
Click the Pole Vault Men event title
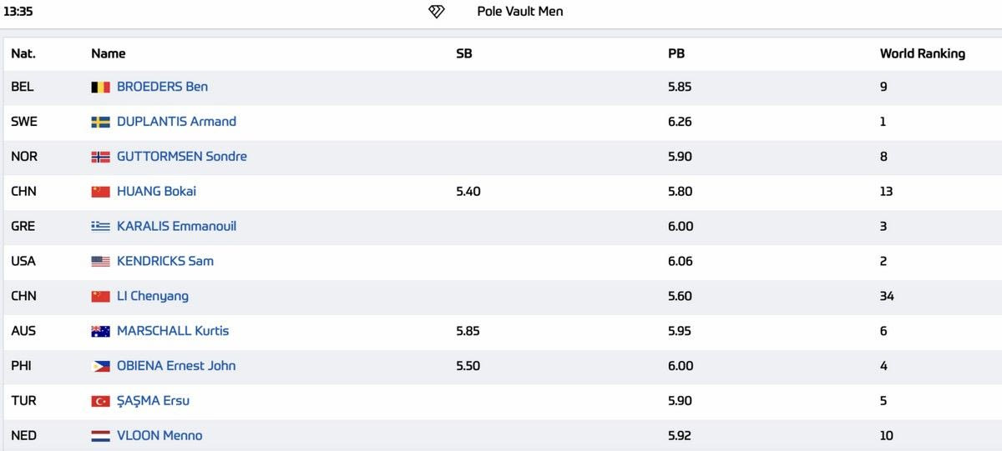(x=519, y=12)
